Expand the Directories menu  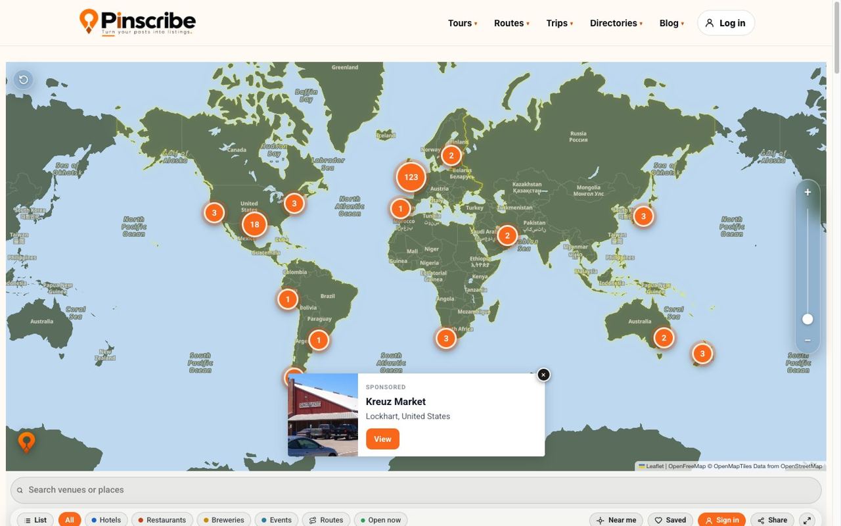point(616,23)
